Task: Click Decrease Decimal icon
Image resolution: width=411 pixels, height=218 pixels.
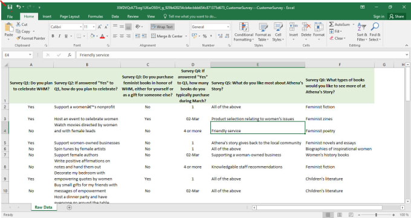Action: click(x=227, y=36)
